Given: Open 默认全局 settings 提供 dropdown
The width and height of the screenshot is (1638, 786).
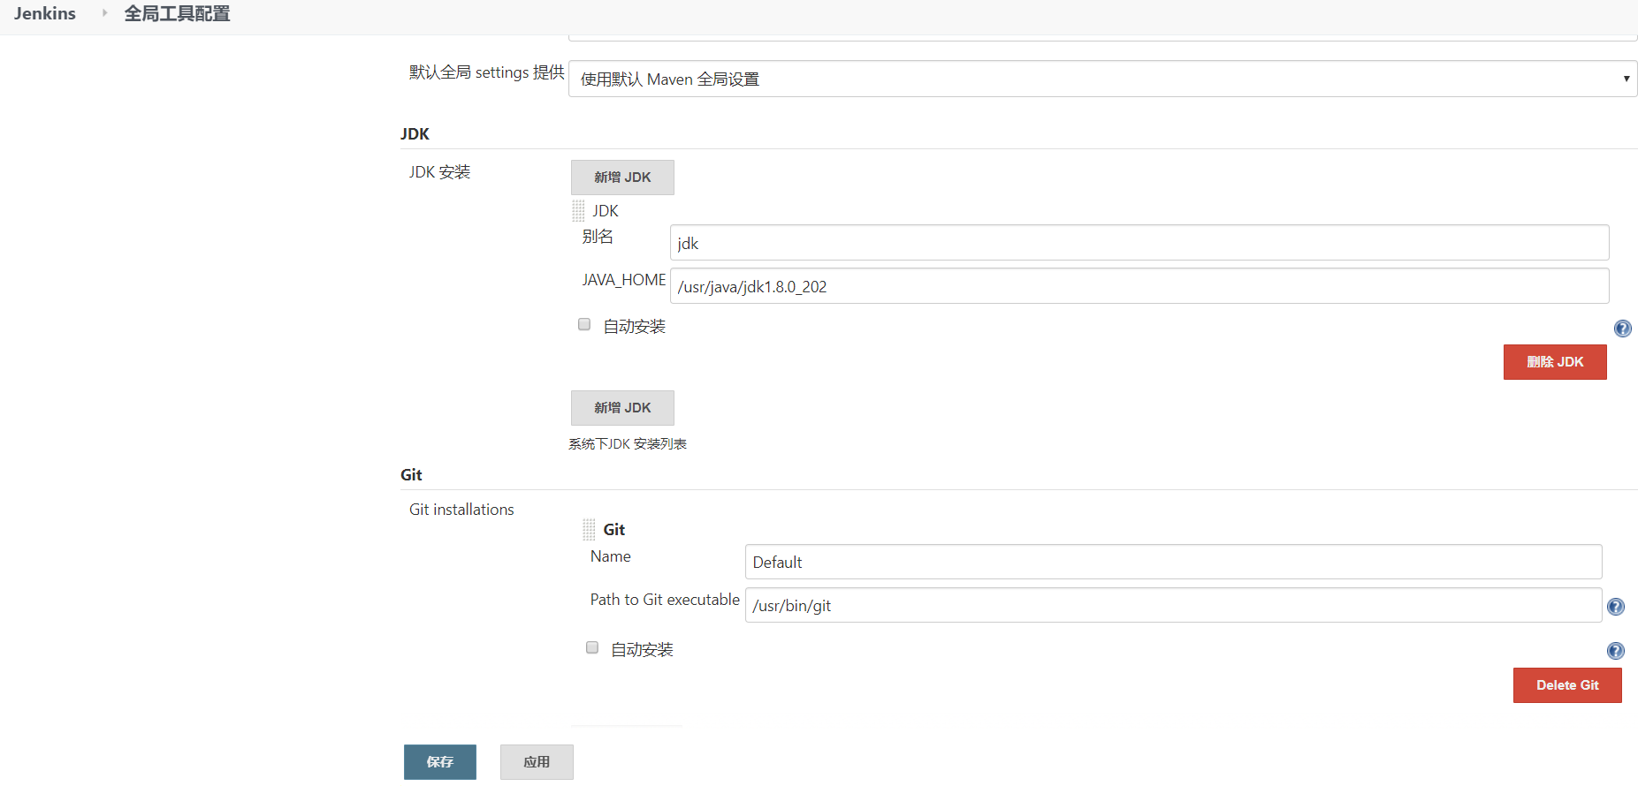Looking at the screenshot, I should click(1102, 79).
